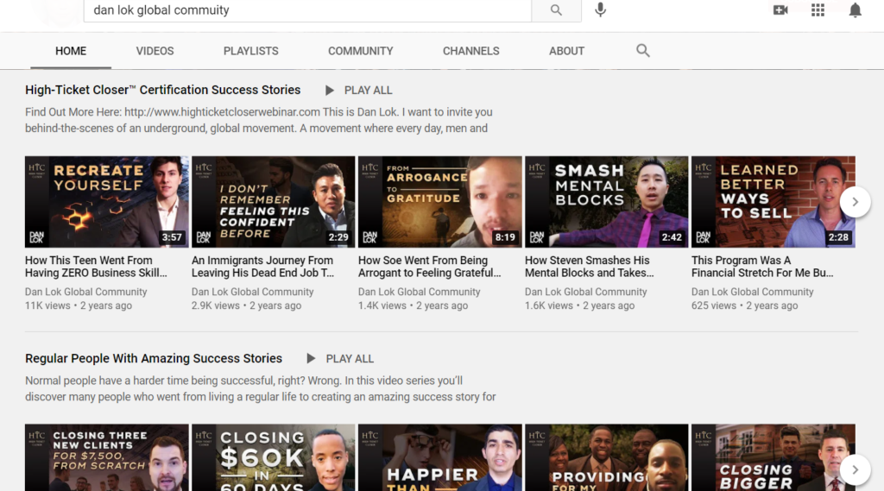Go to the Channels tab

click(x=470, y=51)
